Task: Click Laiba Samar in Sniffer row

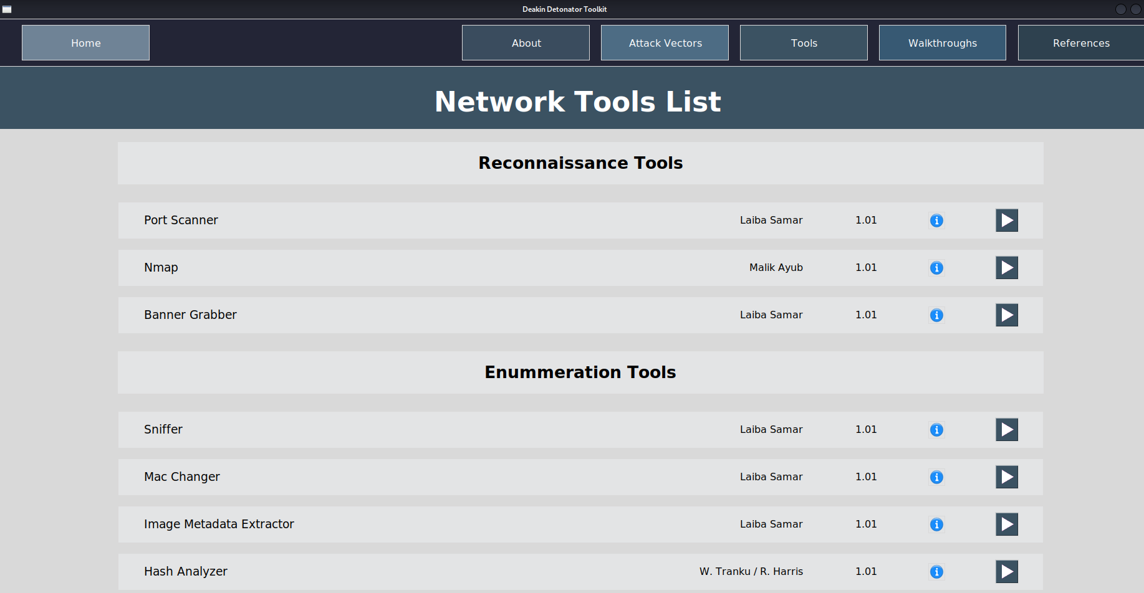Action: [x=771, y=429]
